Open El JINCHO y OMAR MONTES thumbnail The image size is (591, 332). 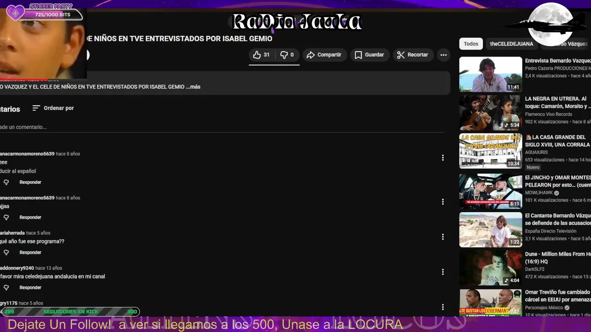point(490,191)
